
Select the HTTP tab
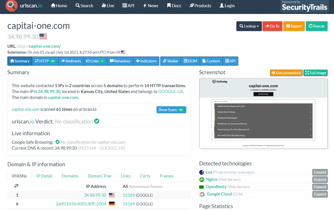click(45, 61)
